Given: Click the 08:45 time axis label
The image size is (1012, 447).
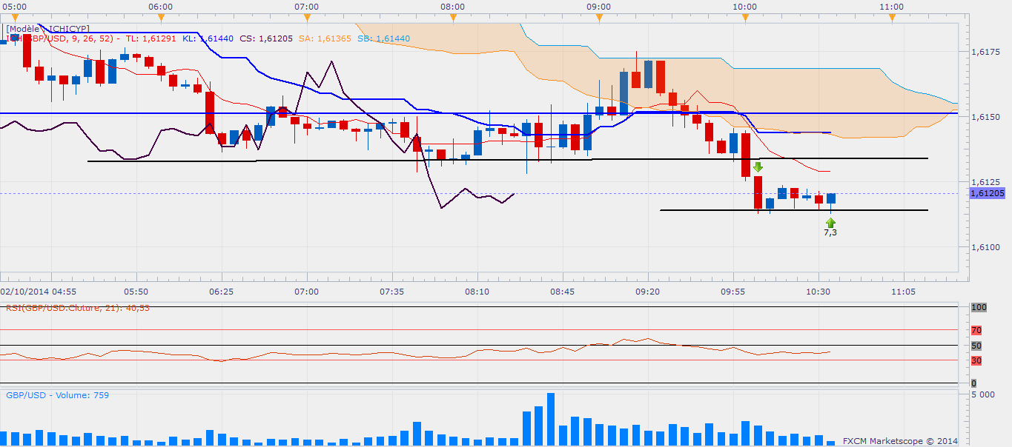Looking at the screenshot, I should pyautogui.click(x=562, y=292).
